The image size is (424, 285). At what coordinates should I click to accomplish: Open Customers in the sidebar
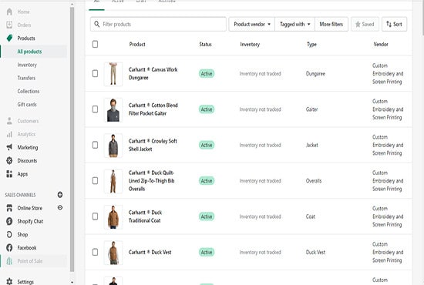(28, 121)
